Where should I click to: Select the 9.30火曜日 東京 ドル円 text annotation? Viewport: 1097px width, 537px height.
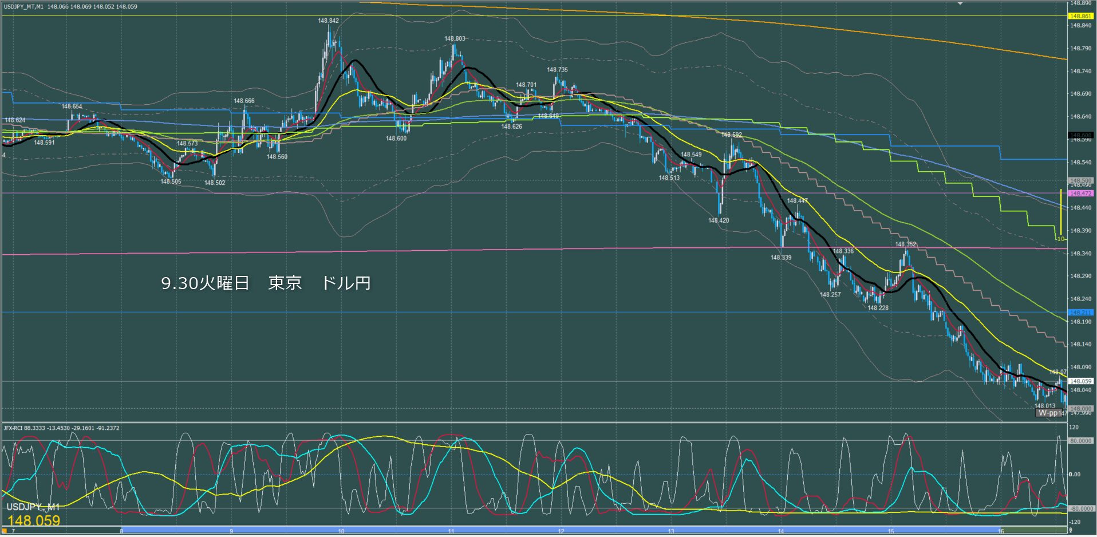point(266,283)
